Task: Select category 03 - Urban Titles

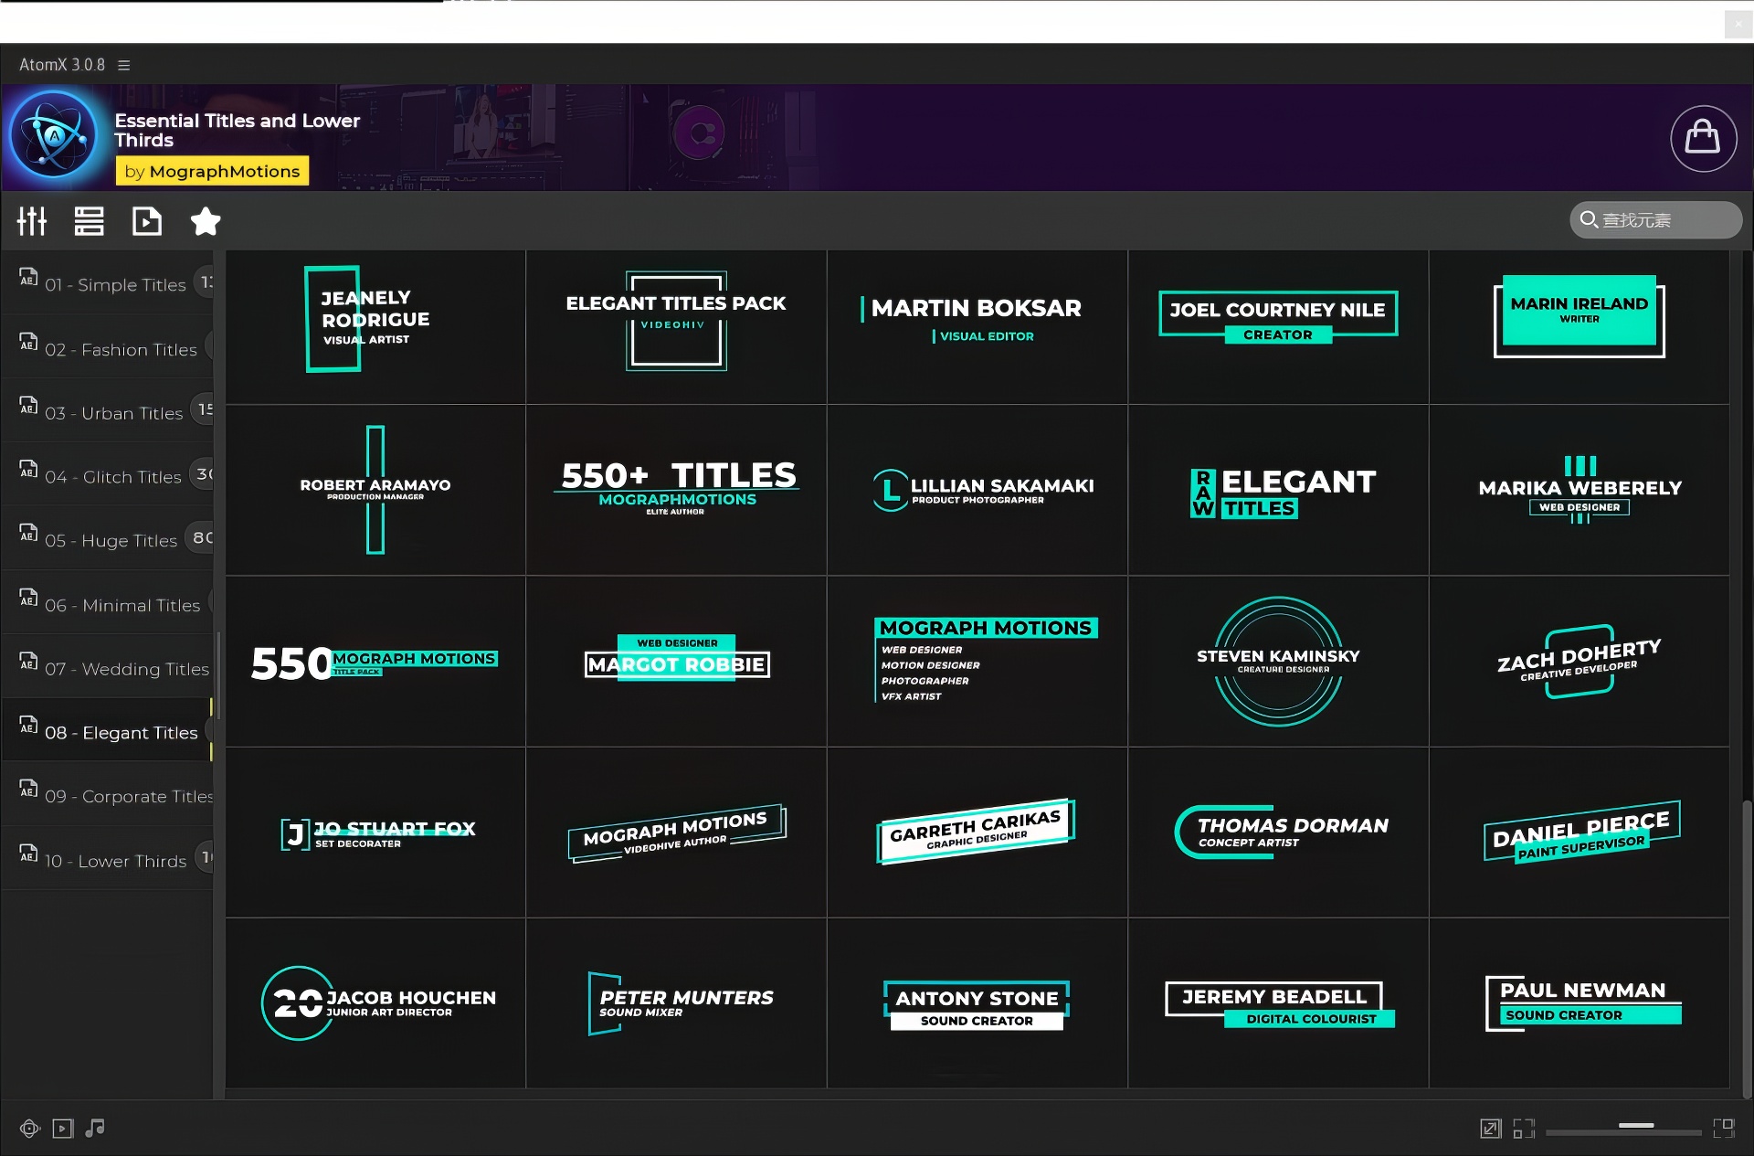Action: click(108, 412)
